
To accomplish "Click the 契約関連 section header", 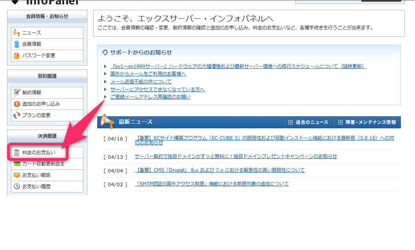I will (47, 76).
